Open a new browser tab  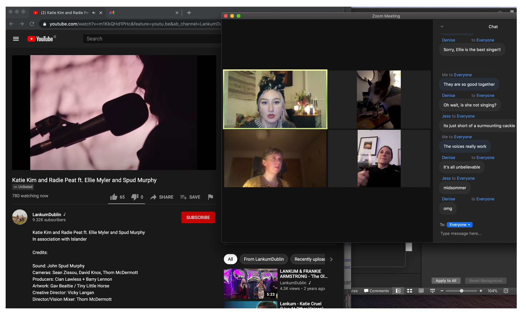point(189,13)
